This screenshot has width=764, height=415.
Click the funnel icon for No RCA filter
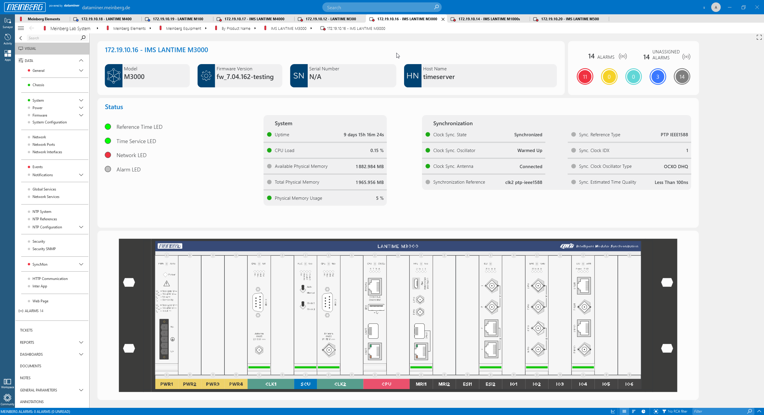pos(664,411)
